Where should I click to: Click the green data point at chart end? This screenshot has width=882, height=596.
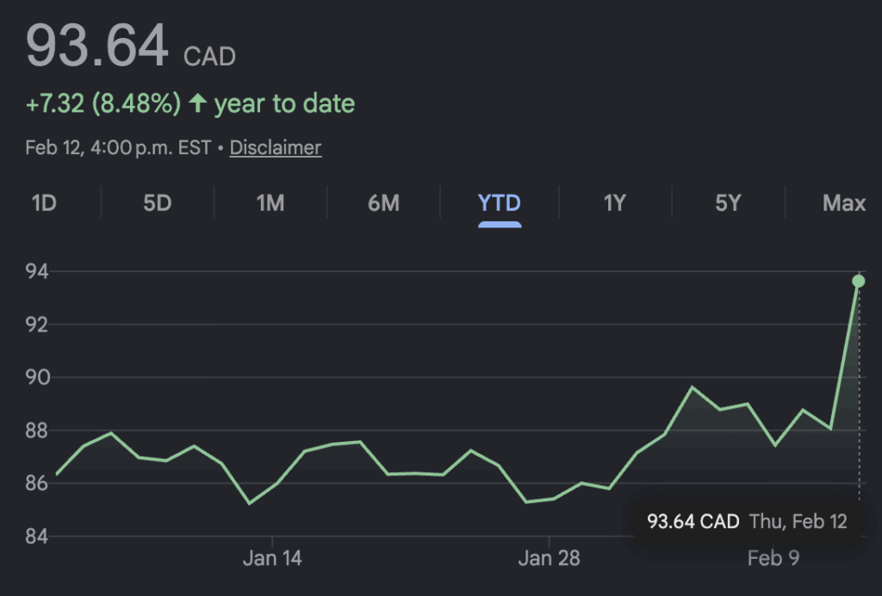[858, 282]
